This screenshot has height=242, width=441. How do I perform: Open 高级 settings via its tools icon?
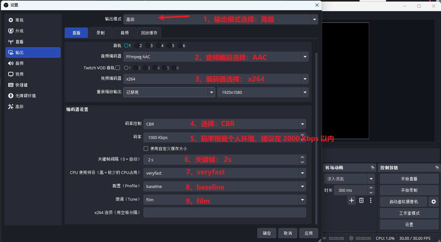[x=11, y=107]
